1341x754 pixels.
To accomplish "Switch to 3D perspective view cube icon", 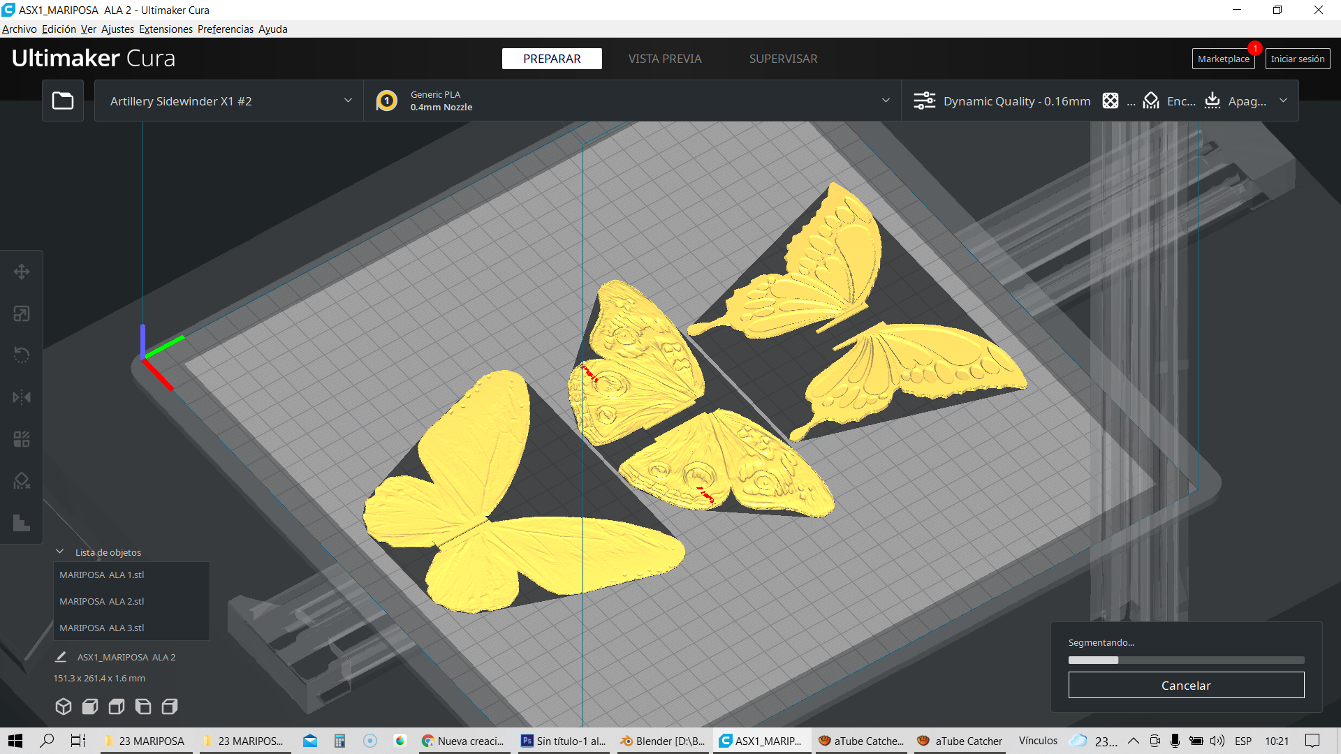I will click(64, 707).
